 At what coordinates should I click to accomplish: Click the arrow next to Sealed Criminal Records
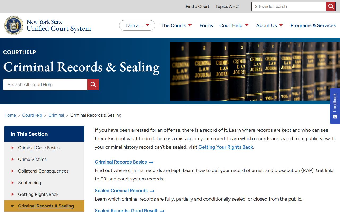tap(152, 191)
